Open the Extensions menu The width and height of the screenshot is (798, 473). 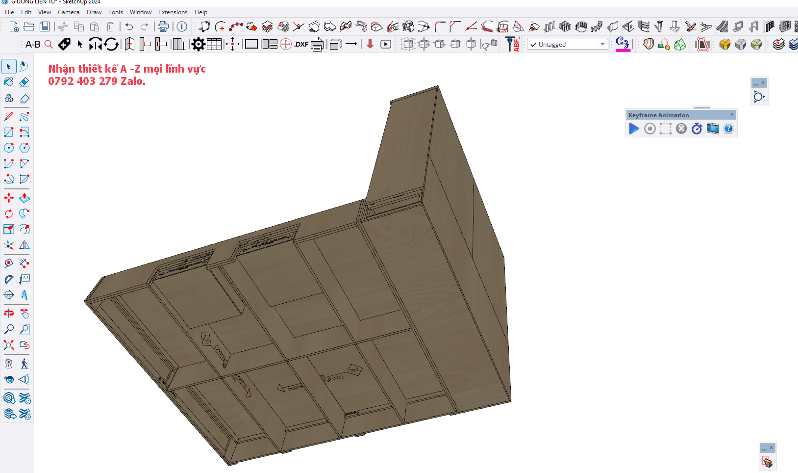point(173,12)
